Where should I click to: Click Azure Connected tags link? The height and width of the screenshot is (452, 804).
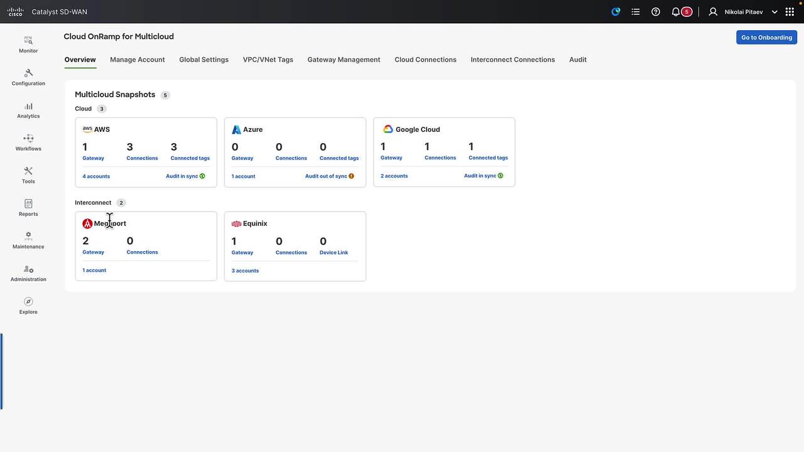pos(339,158)
